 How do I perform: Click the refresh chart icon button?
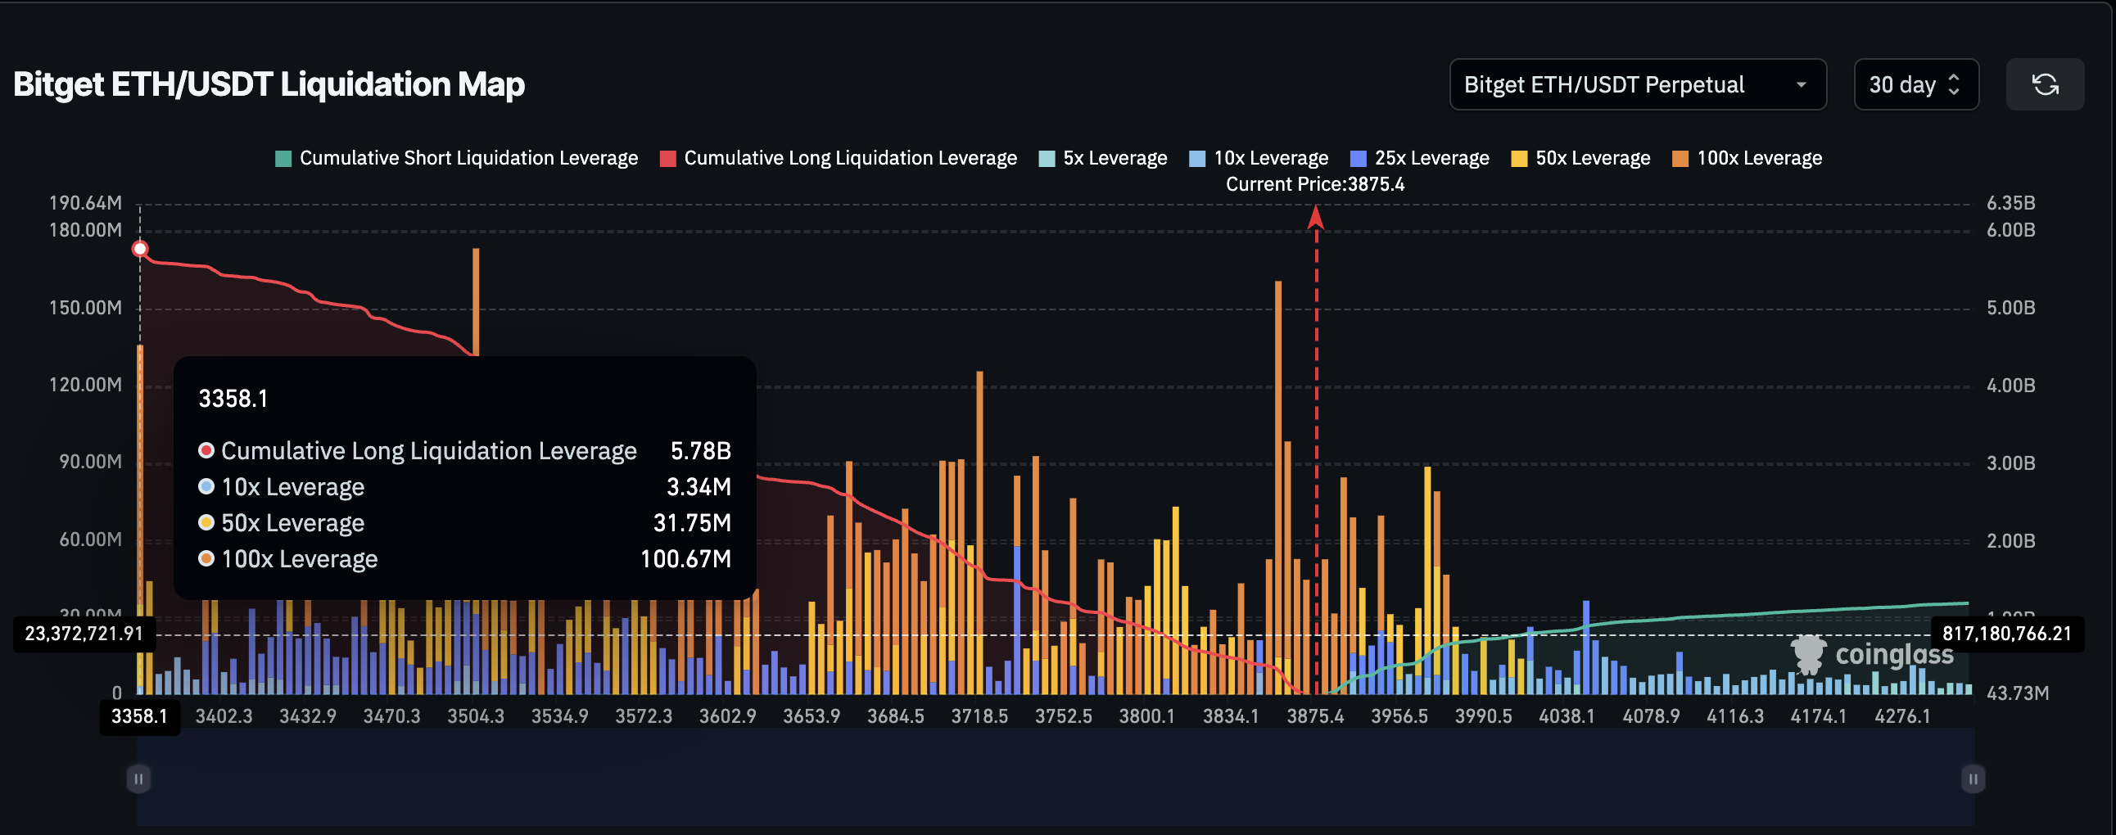2045,84
